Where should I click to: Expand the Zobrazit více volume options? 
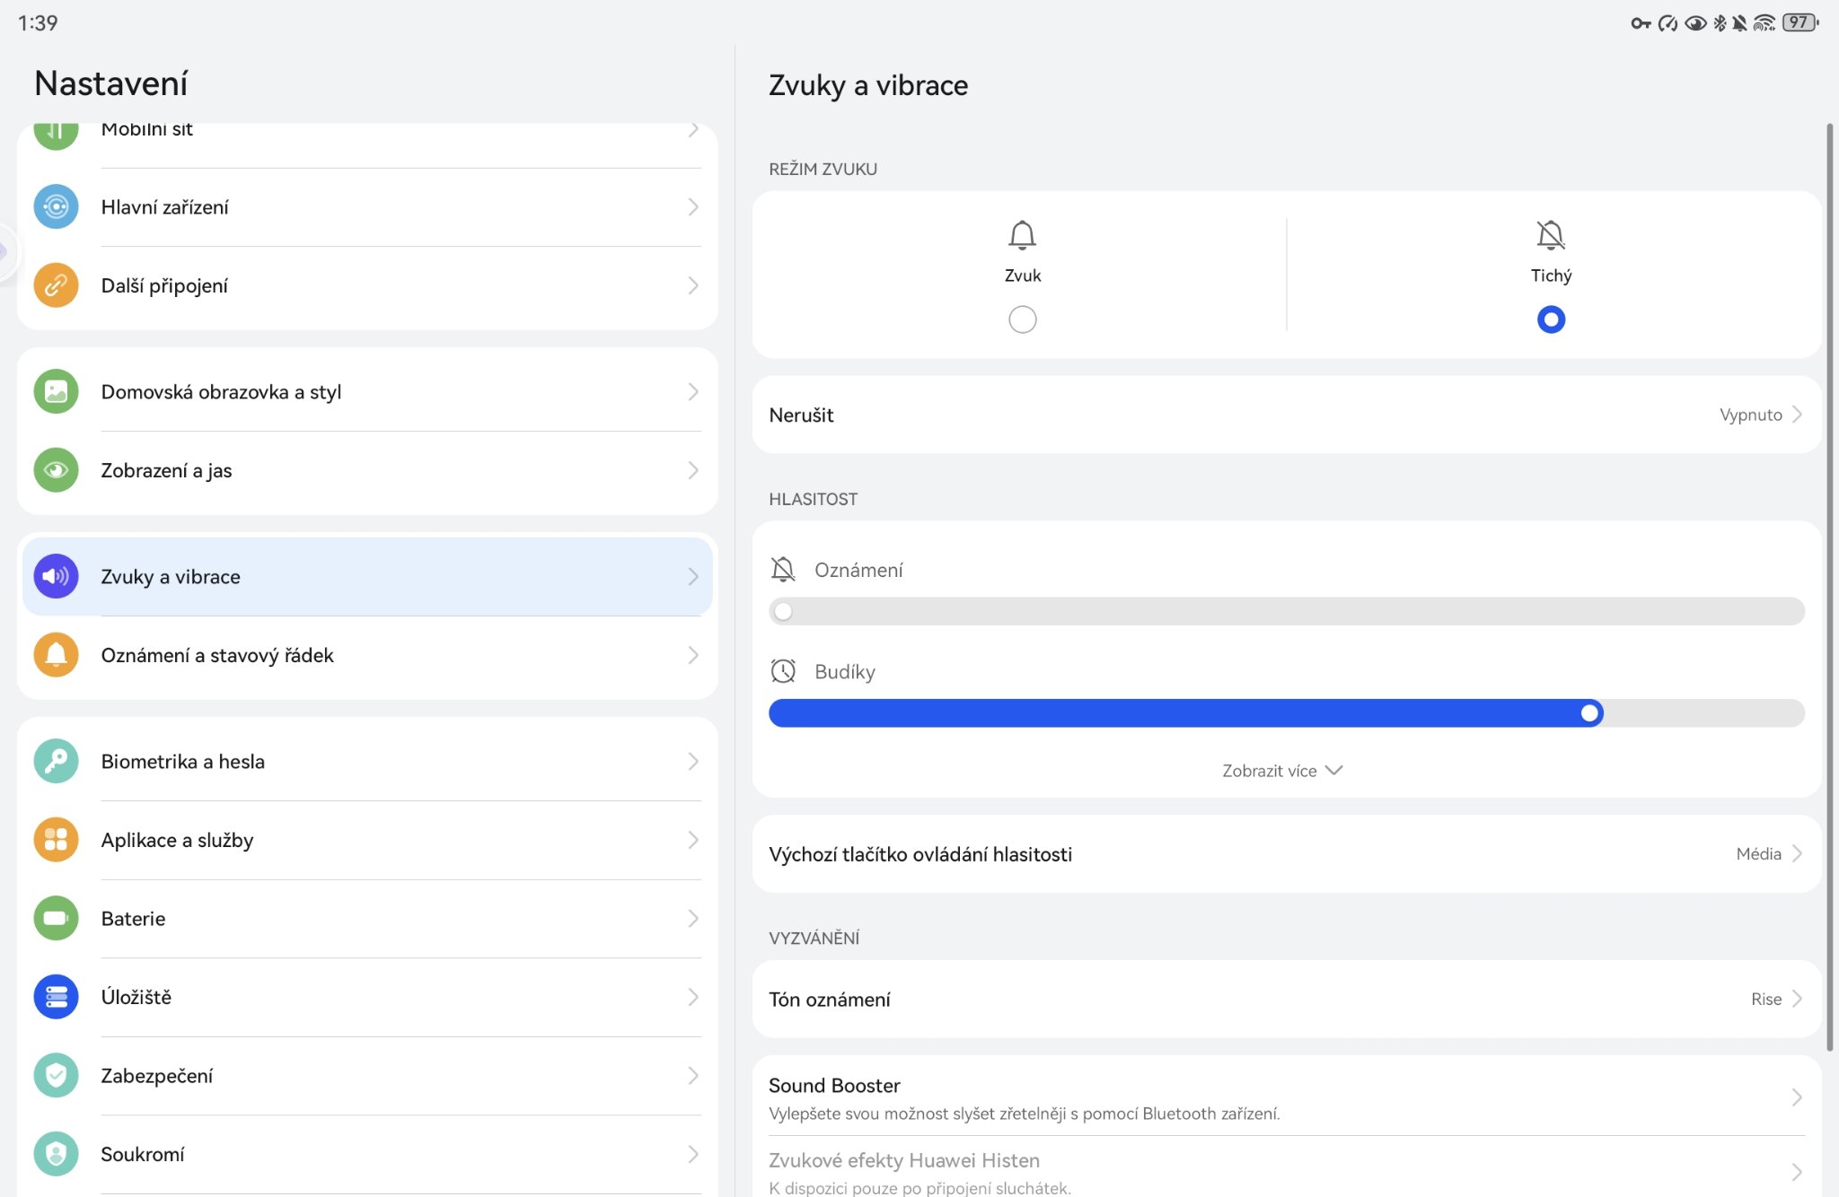pos(1281,771)
